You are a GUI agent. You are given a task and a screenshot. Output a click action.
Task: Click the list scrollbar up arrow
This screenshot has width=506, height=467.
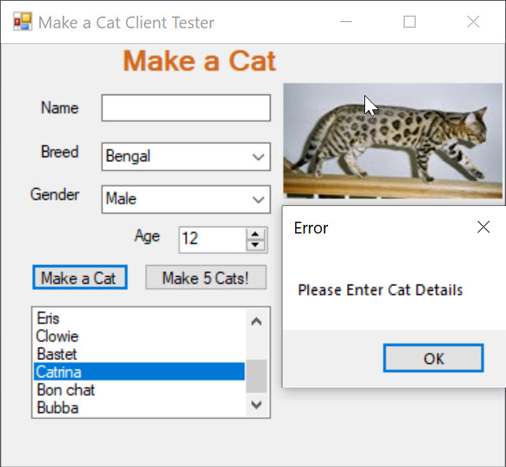point(257,321)
